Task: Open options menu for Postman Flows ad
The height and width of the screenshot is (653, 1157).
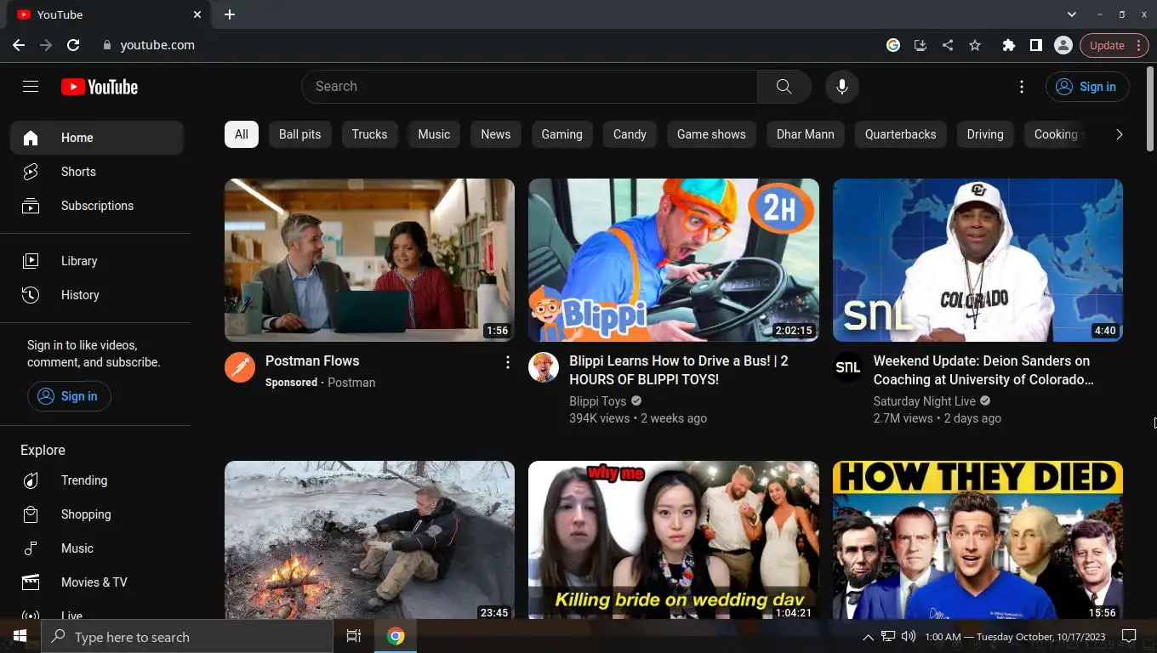Action: tap(507, 362)
